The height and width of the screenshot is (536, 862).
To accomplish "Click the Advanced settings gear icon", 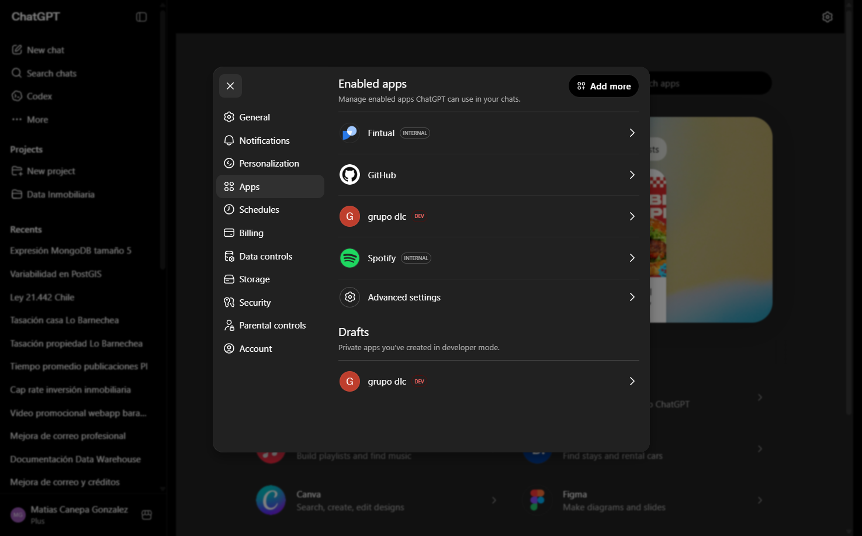I will coord(349,297).
